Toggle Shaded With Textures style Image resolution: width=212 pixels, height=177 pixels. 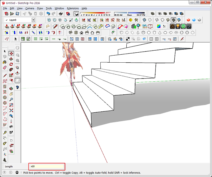tap(173, 20)
